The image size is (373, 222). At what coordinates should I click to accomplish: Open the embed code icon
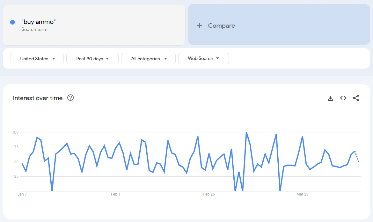tap(343, 98)
